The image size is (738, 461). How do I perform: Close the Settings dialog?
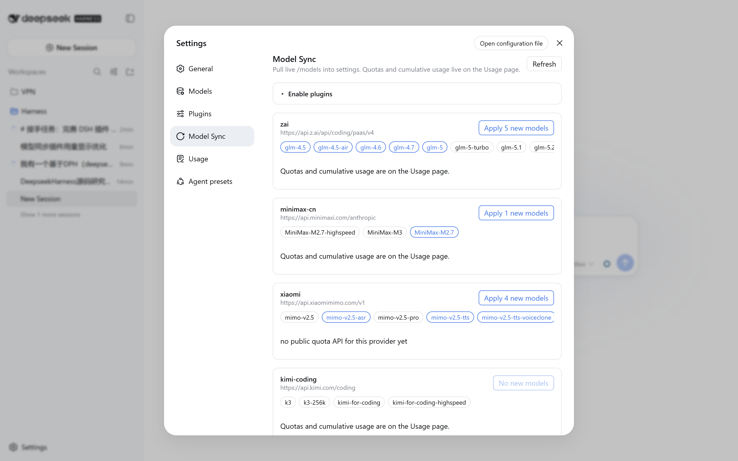pyautogui.click(x=559, y=43)
